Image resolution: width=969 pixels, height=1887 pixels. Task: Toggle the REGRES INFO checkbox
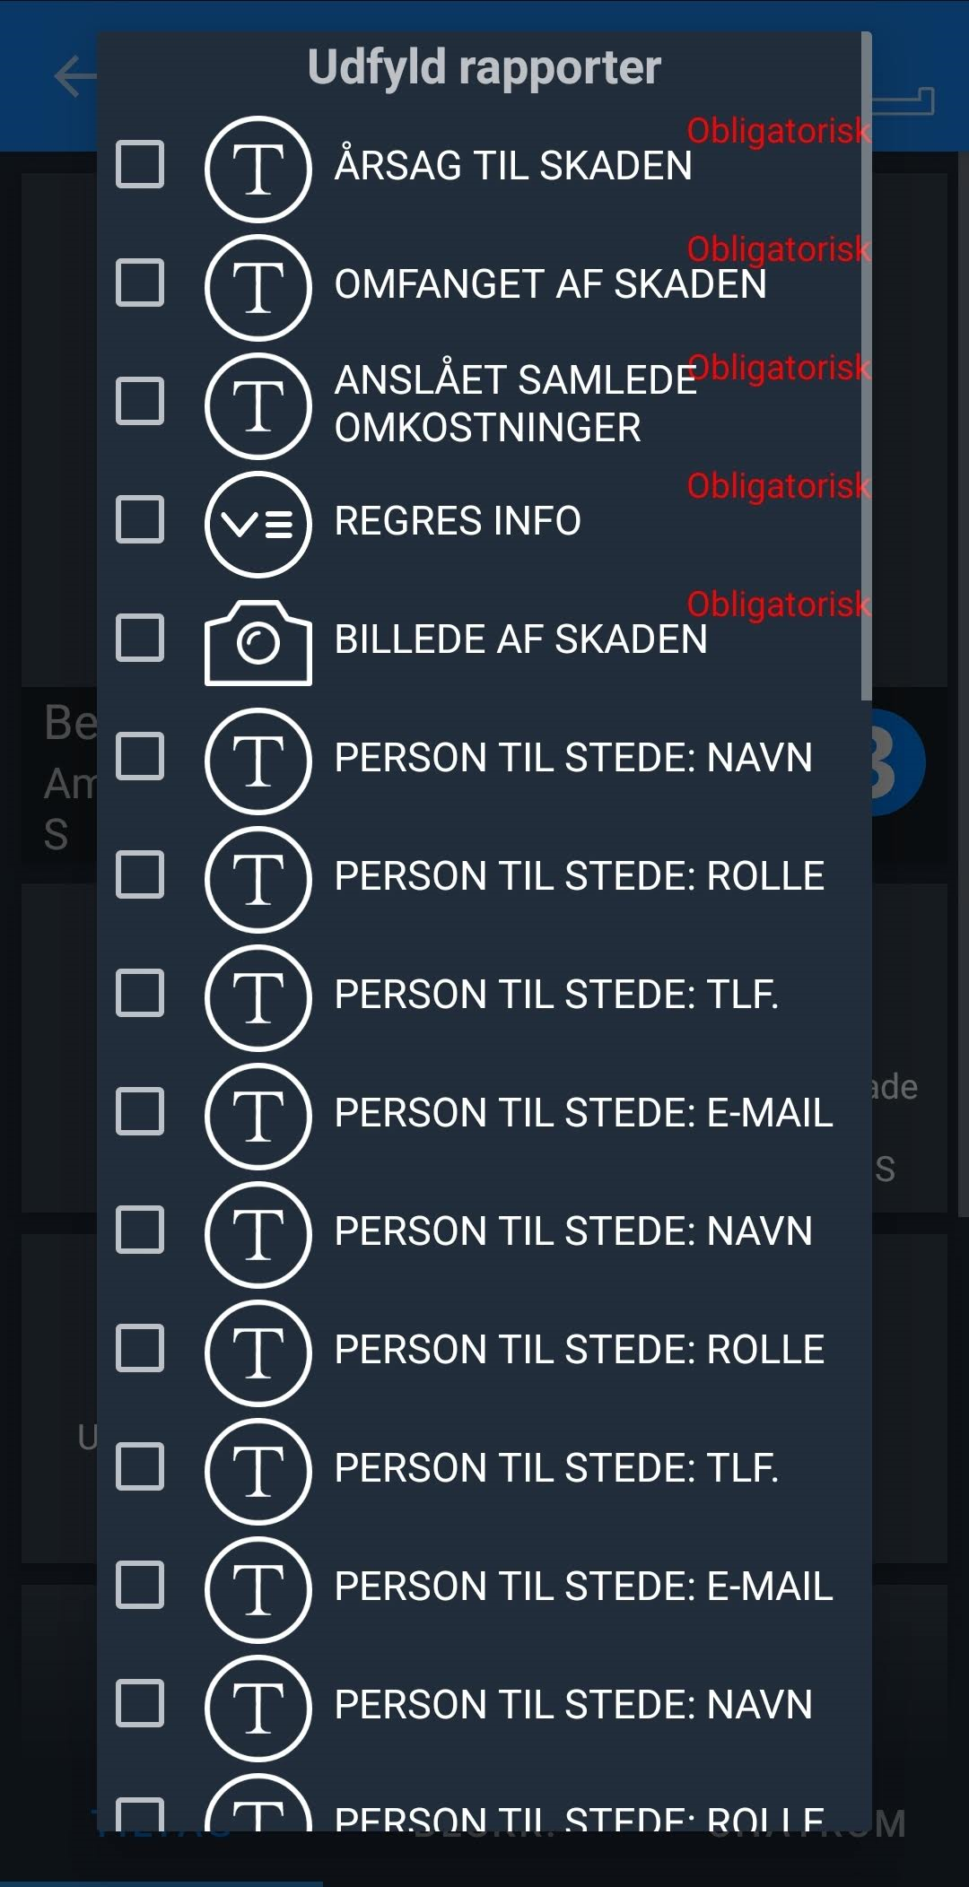pos(140,519)
